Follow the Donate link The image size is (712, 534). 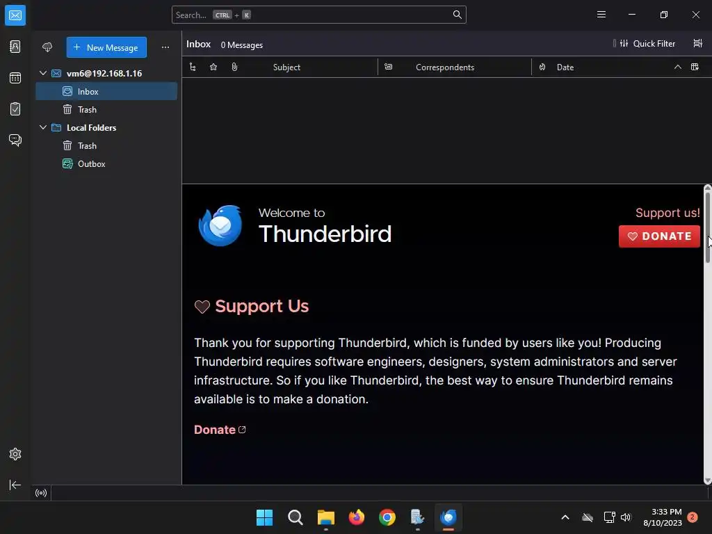pos(220,430)
